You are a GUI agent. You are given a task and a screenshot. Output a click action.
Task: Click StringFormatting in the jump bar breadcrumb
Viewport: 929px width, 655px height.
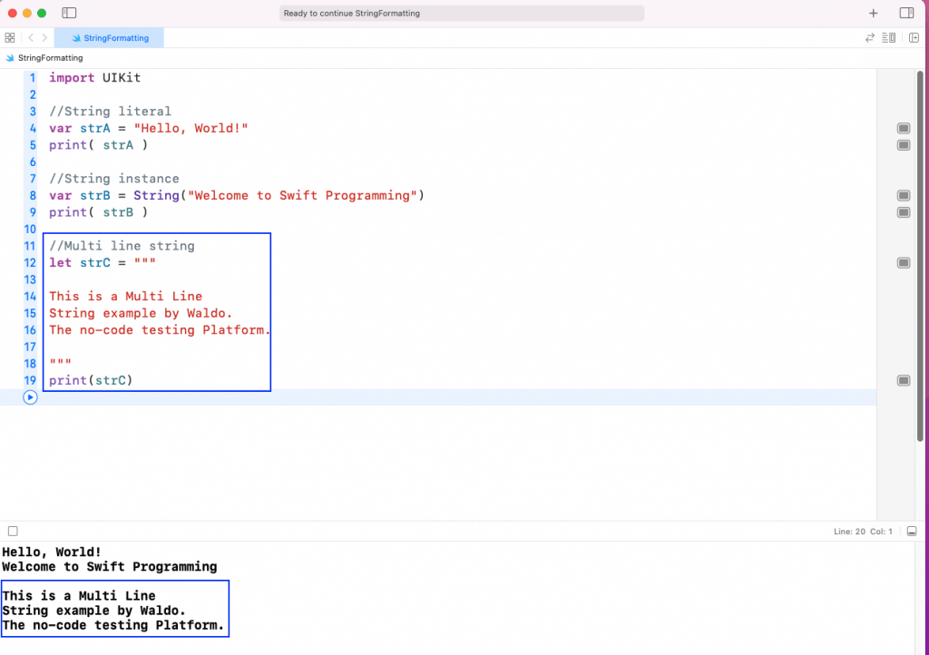(50, 58)
